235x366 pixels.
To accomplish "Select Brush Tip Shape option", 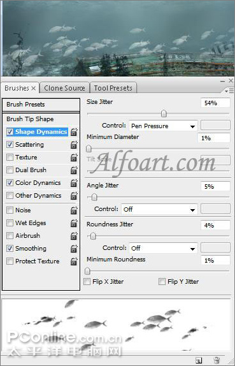I will point(30,119).
